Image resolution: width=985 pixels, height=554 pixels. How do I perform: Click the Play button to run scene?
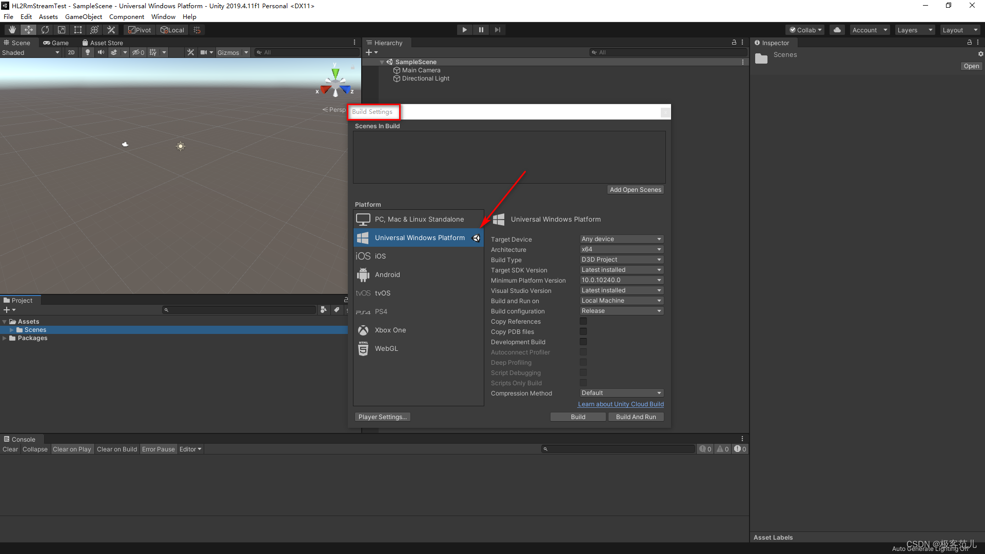pyautogui.click(x=464, y=30)
